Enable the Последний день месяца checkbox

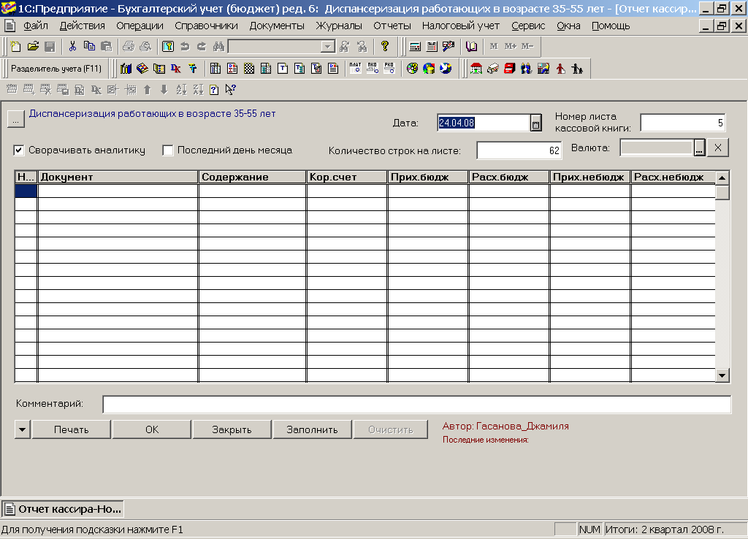(168, 150)
